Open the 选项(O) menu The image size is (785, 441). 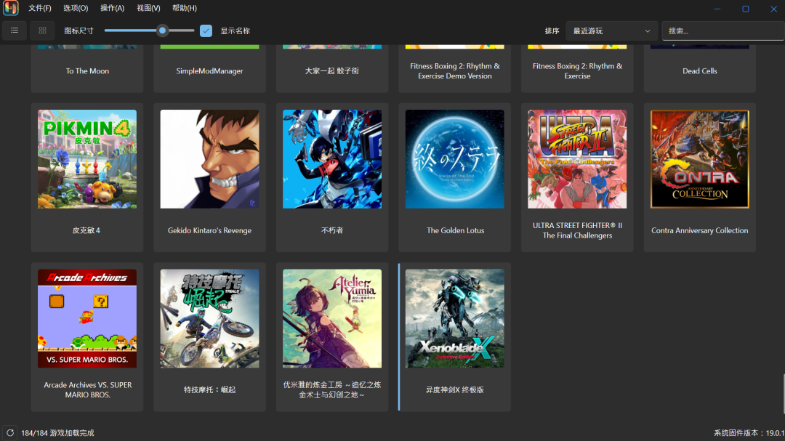click(x=76, y=9)
